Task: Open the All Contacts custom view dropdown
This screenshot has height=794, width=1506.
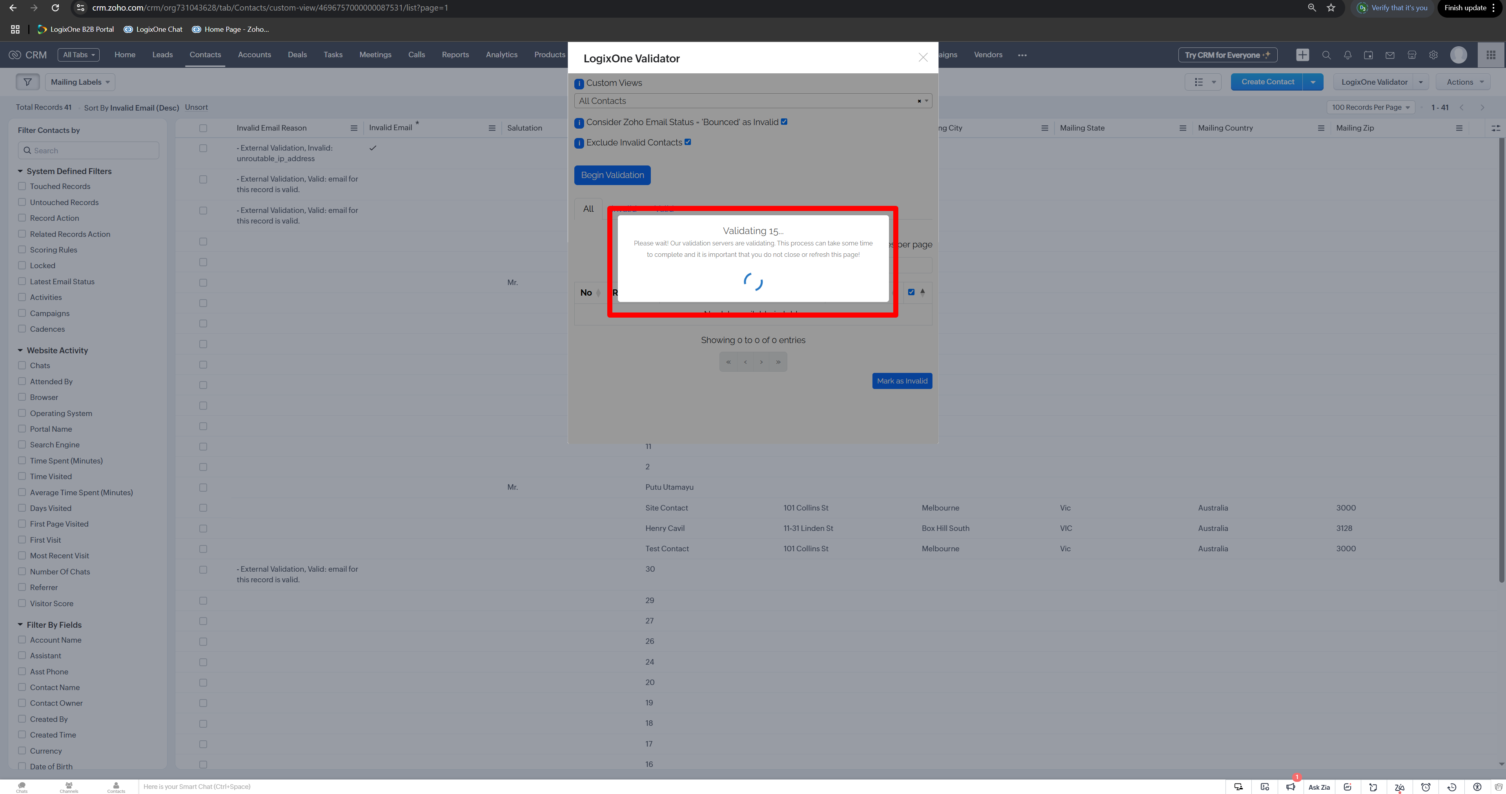Action: 752,101
